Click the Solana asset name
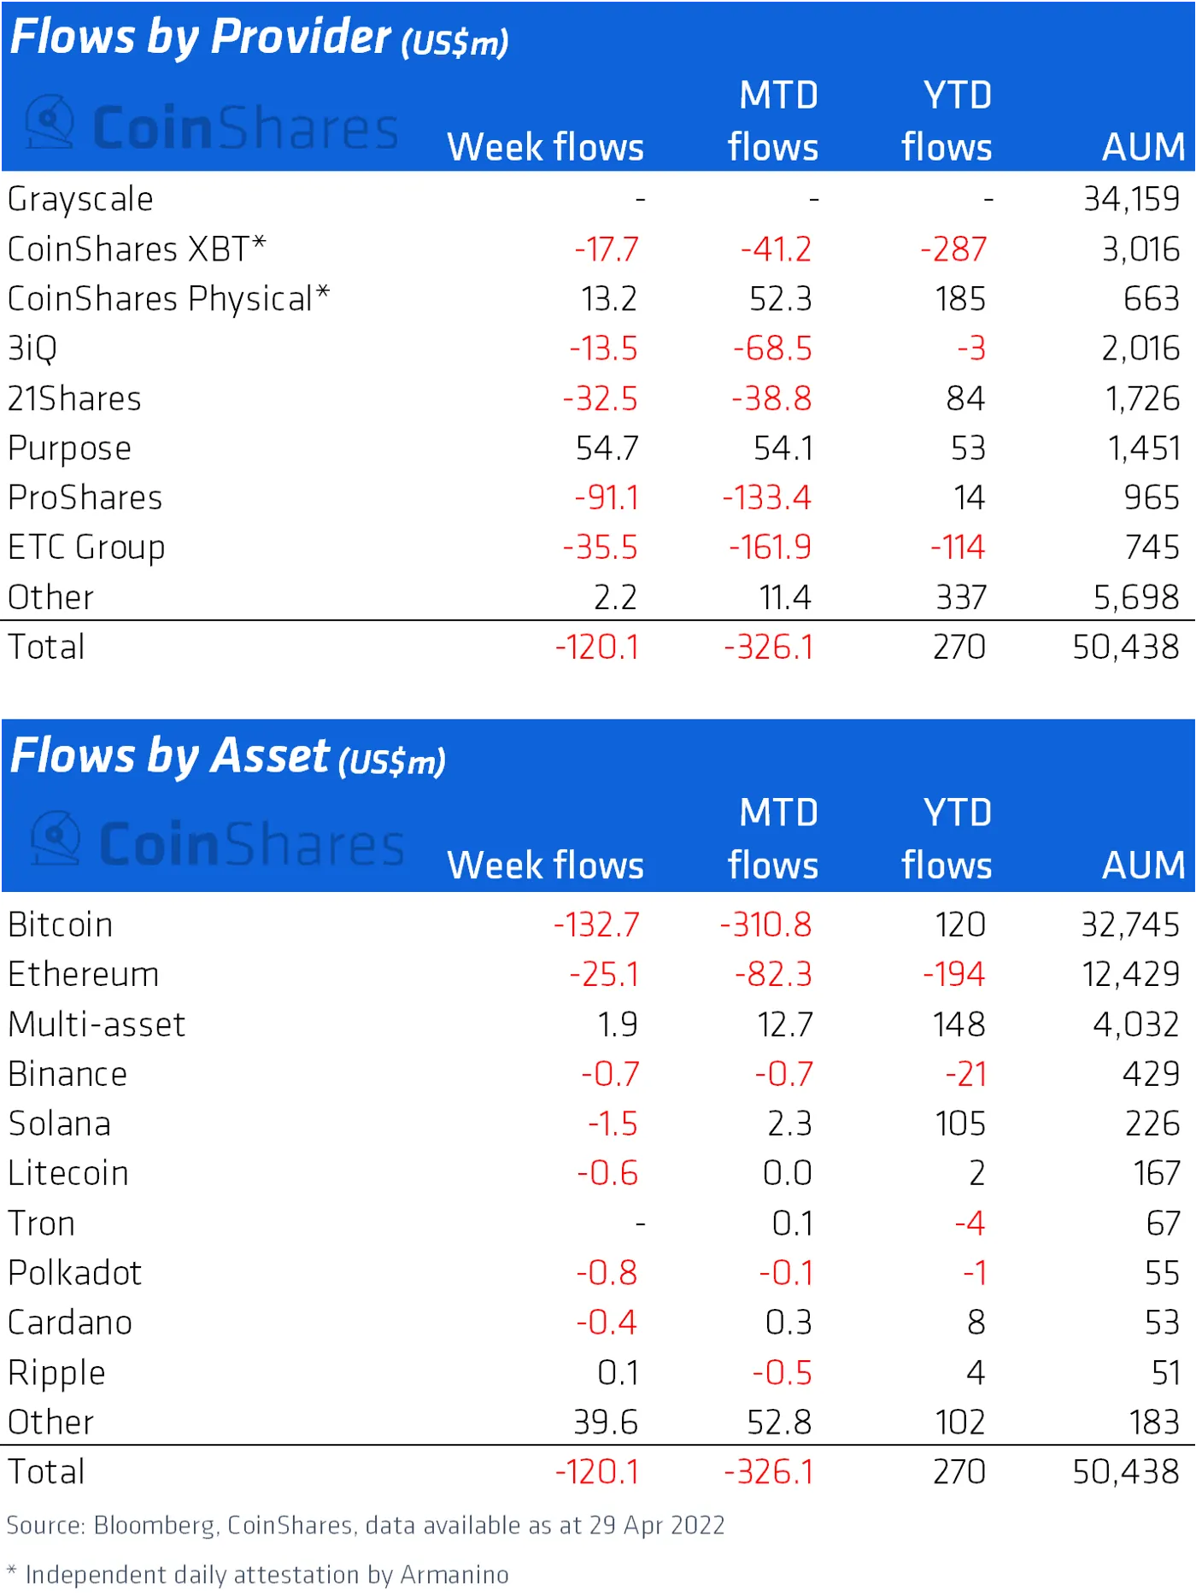 coord(60,1124)
